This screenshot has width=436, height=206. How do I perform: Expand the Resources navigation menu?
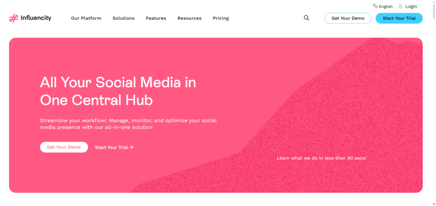(189, 18)
